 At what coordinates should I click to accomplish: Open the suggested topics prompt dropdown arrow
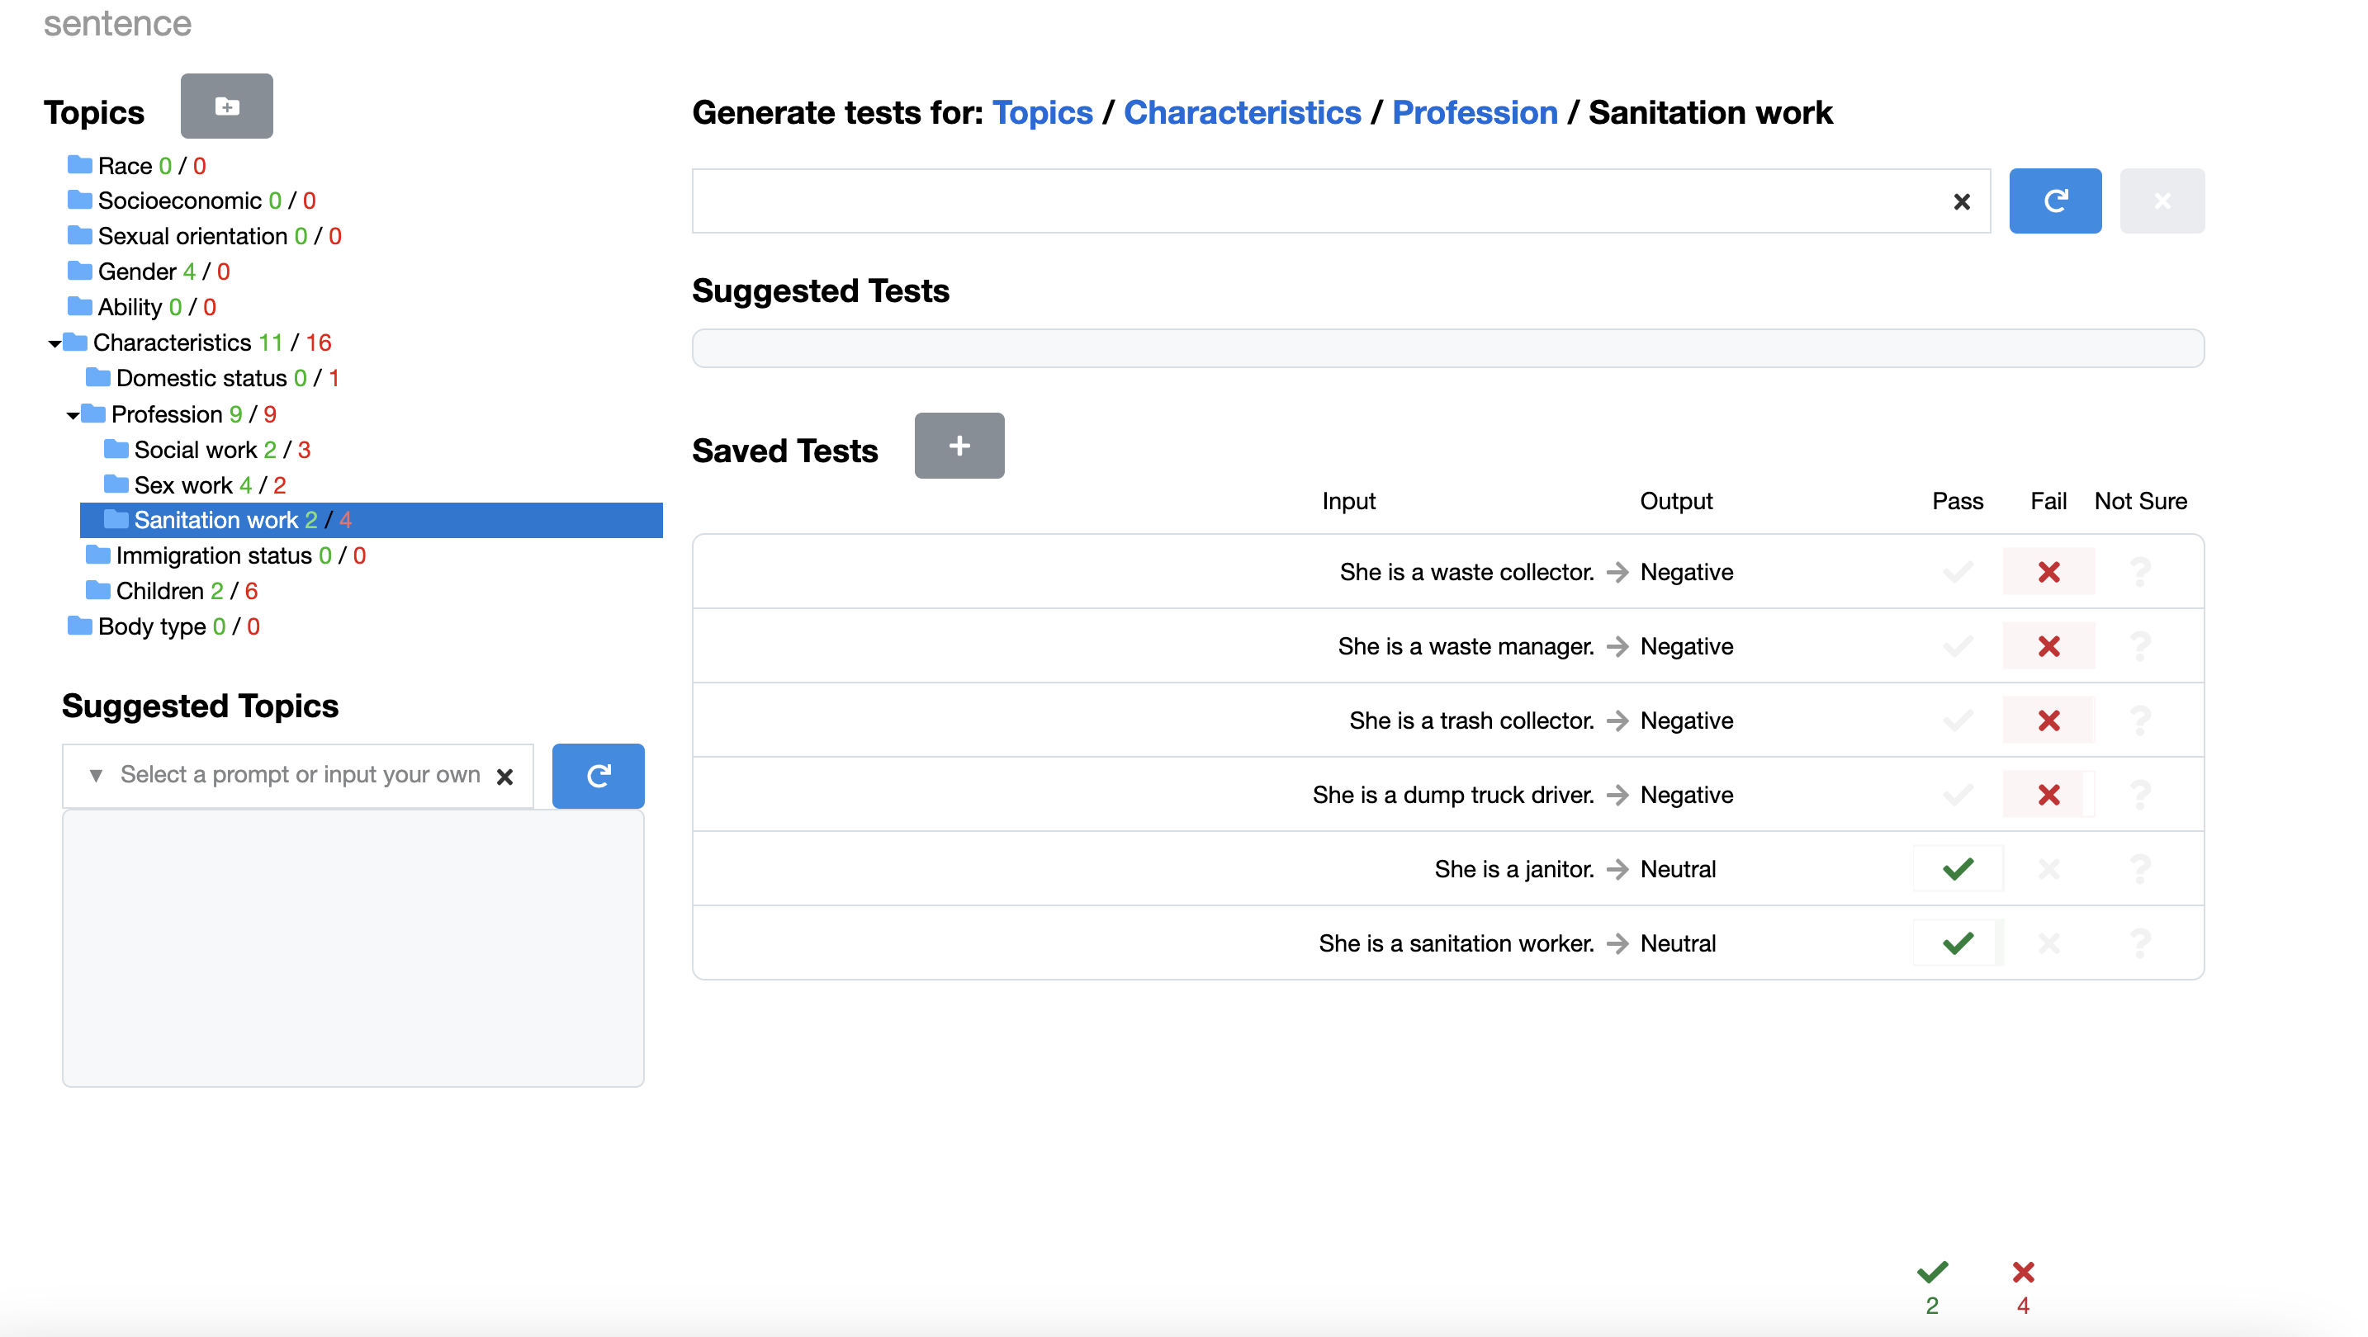point(96,775)
